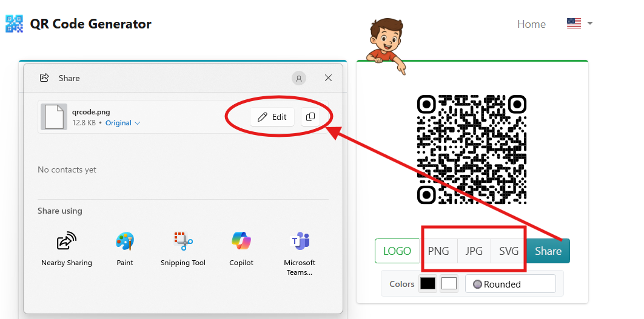Screen dimensions: 644x319
Task: Download QR code as PNG
Action: click(x=438, y=251)
